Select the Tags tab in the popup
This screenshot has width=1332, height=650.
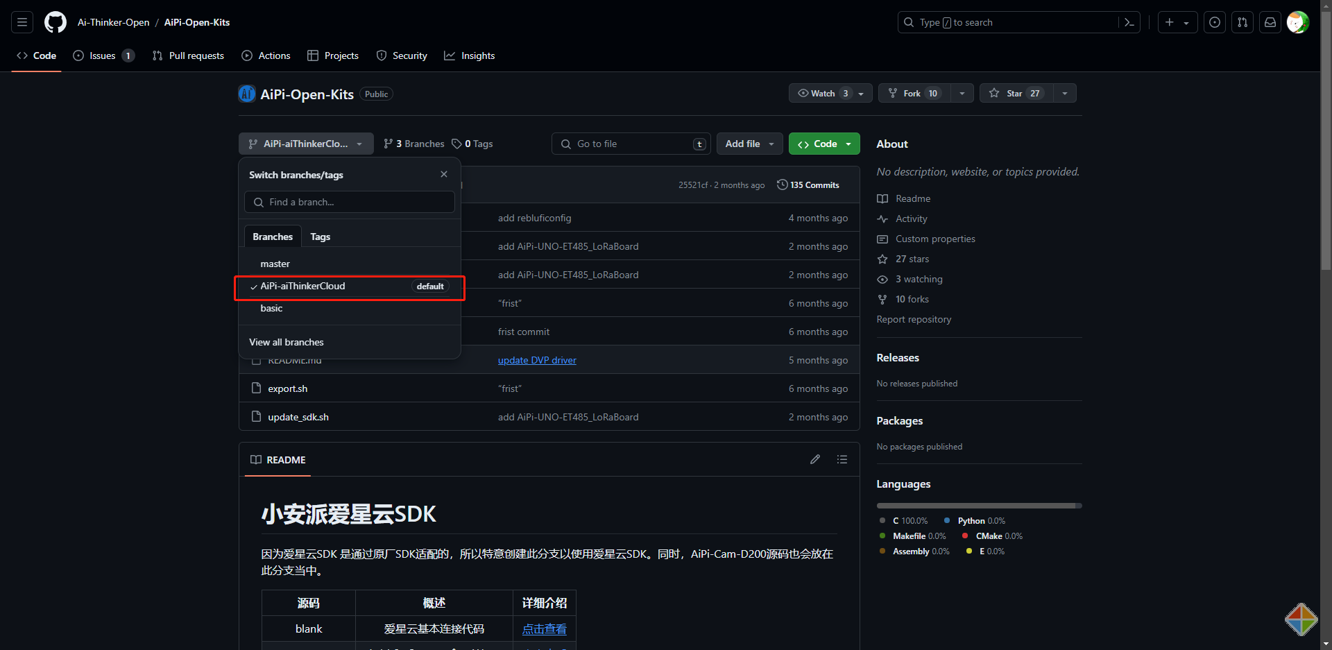(320, 237)
